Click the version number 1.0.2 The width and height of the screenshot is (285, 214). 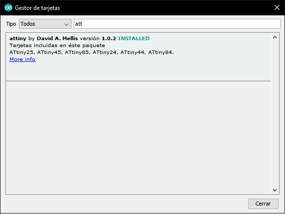pos(109,39)
